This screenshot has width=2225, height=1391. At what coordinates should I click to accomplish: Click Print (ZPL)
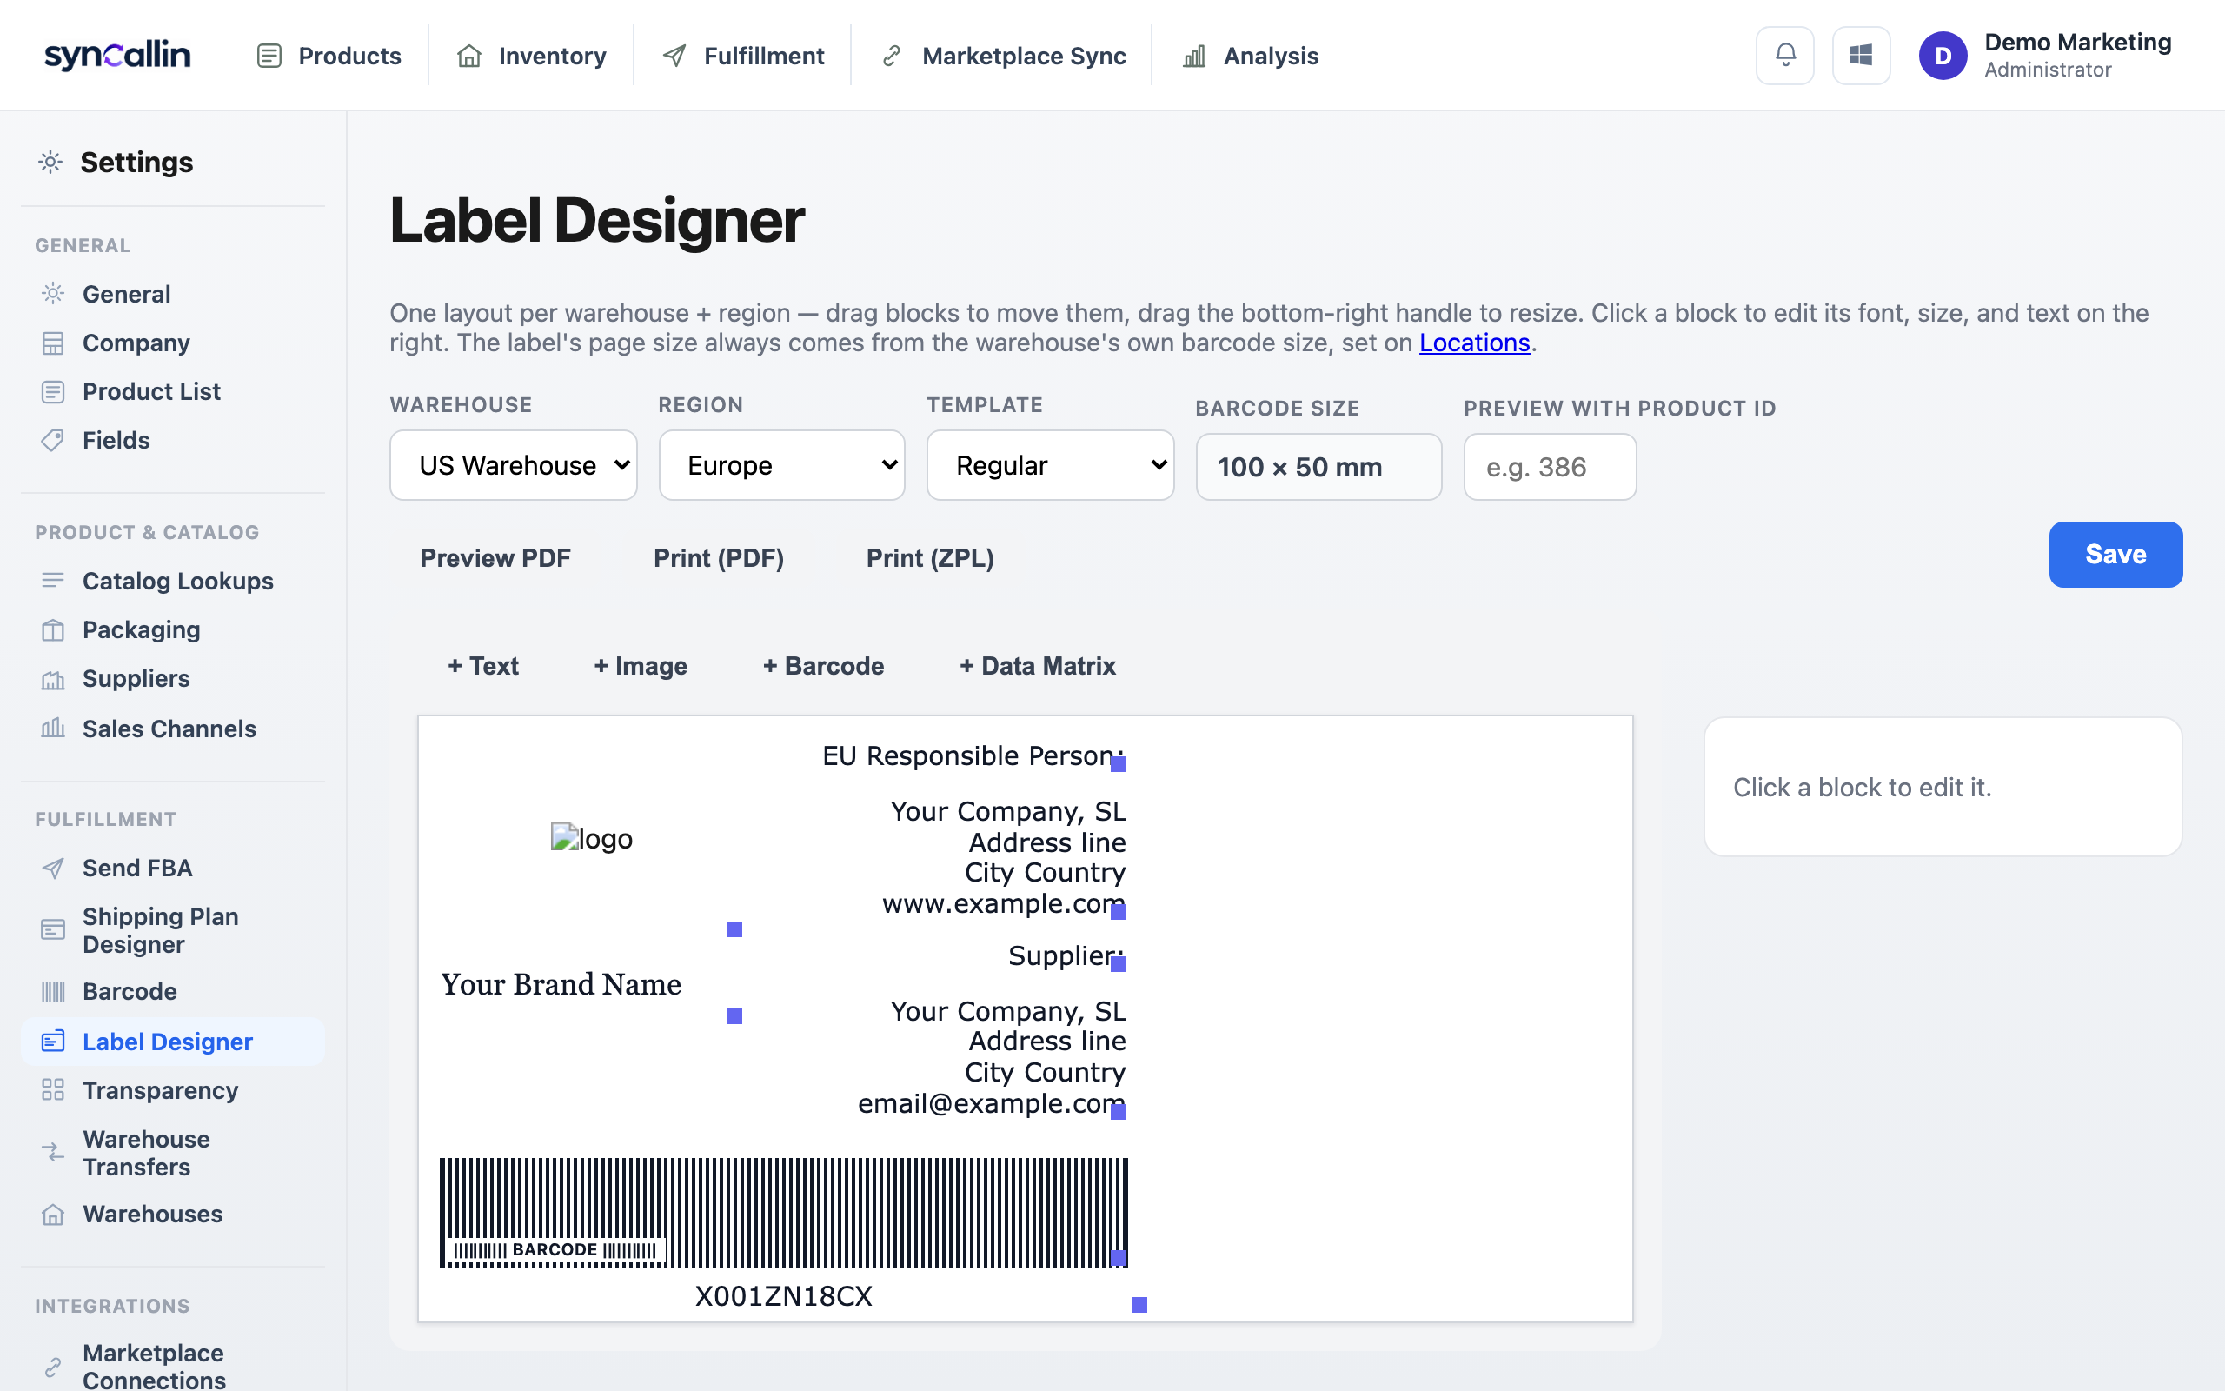click(x=929, y=558)
